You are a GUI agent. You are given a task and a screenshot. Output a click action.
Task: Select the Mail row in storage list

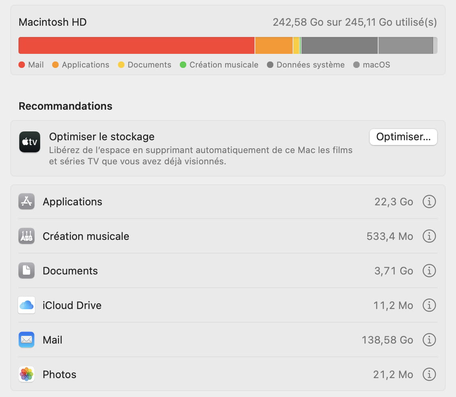pyautogui.click(x=201, y=340)
